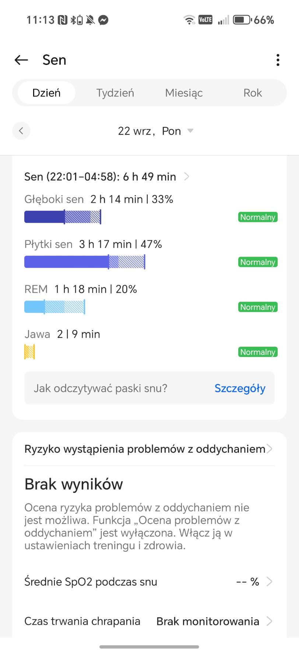
Task: Open the date dropdown for 22 wrz
Action: click(x=190, y=131)
